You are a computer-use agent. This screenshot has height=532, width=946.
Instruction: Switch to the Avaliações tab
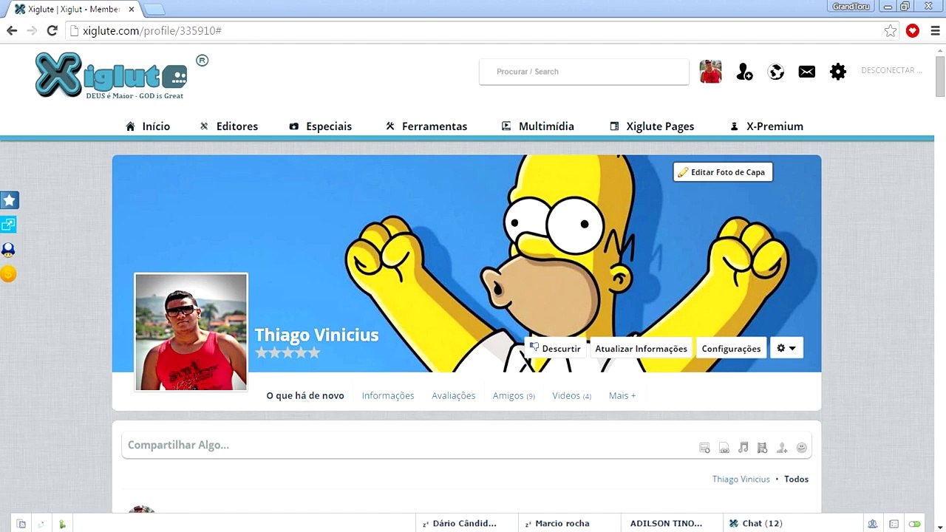[454, 395]
